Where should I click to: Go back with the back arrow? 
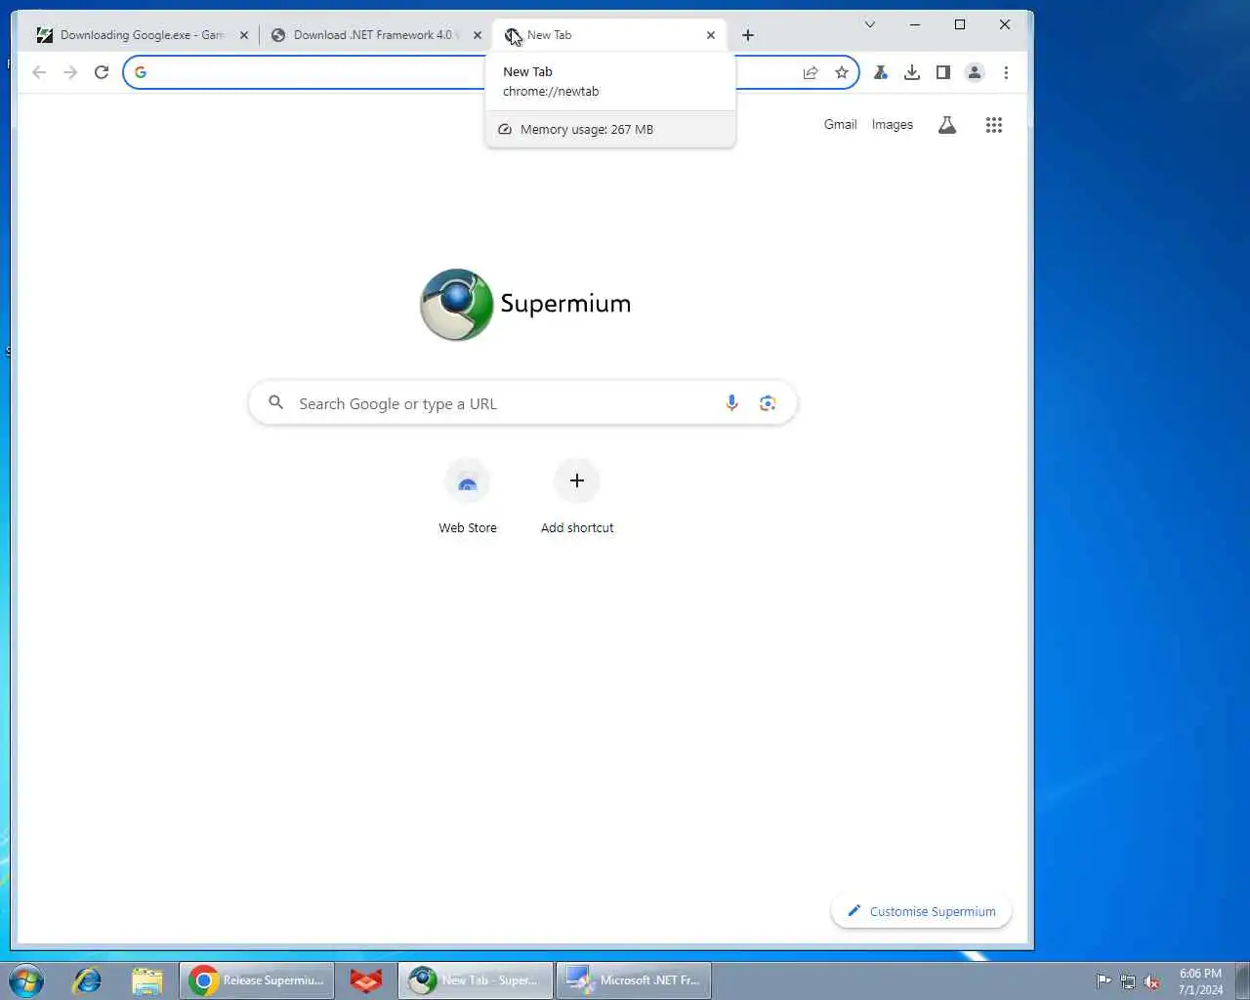tap(39, 72)
